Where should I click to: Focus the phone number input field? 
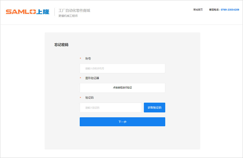[122, 68]
